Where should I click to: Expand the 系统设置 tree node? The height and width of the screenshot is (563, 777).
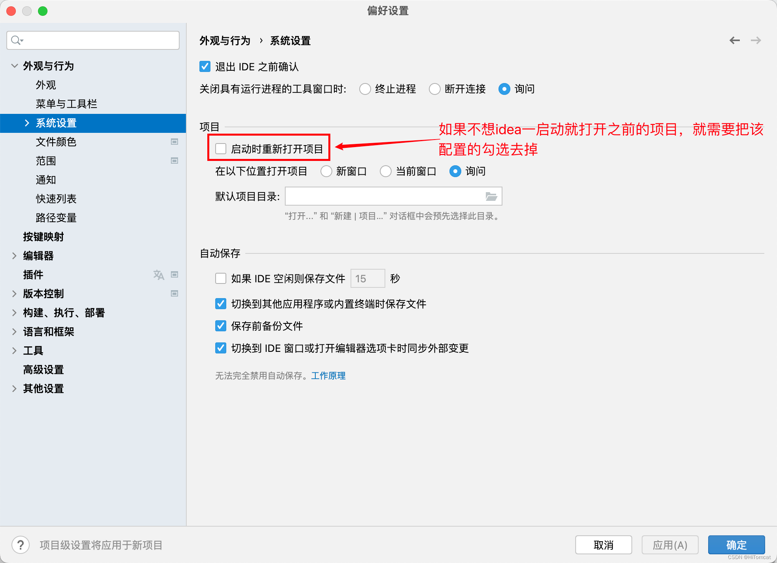(27, 123)
